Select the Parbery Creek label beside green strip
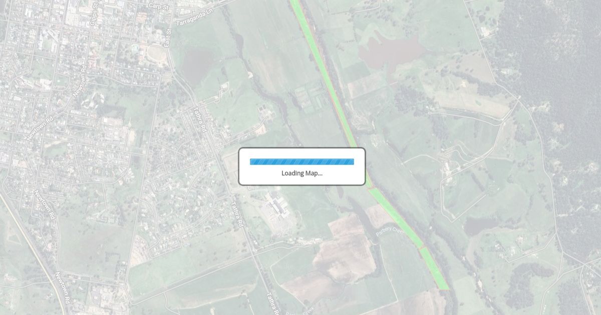Viewport: 601px width, 315px height. coord(390,231)
